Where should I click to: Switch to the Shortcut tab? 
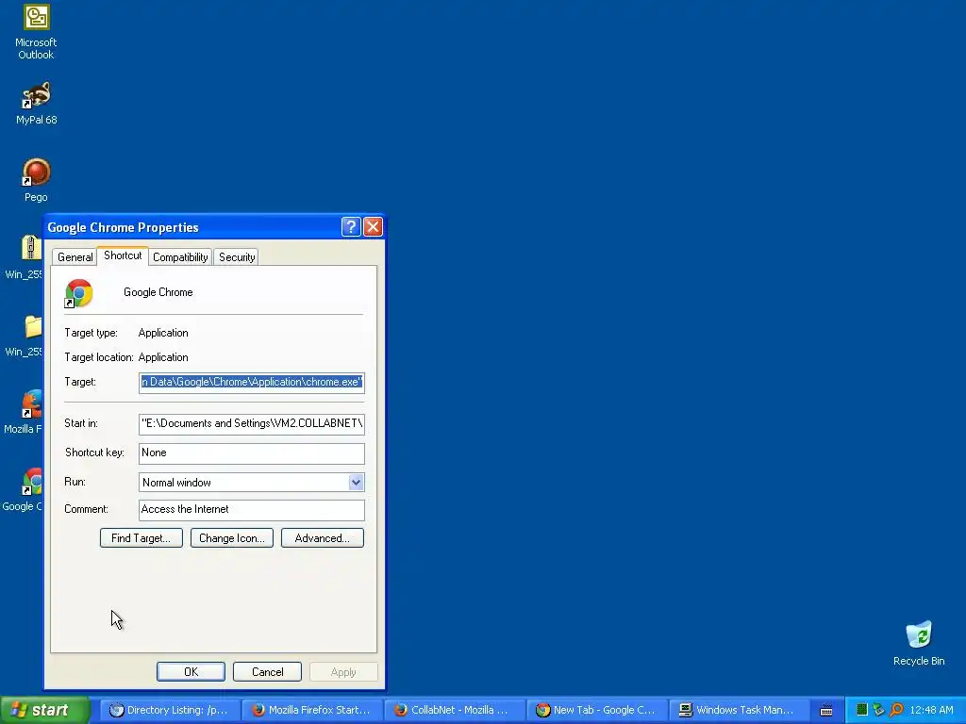click(x=123, y=255)
